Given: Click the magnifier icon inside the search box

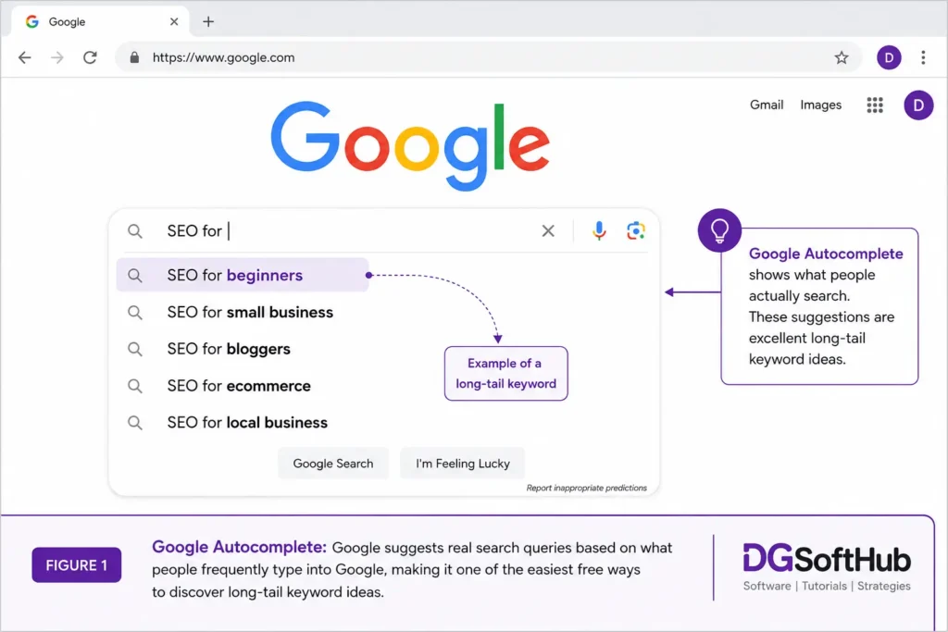Looking at the screenshot, I should point(135,230).
